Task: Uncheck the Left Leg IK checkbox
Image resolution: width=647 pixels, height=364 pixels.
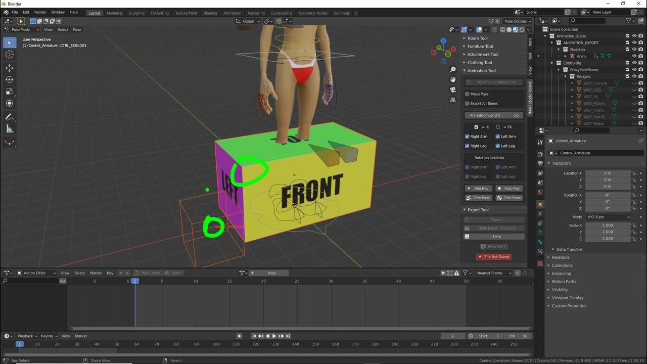Action: pos(498,146)
